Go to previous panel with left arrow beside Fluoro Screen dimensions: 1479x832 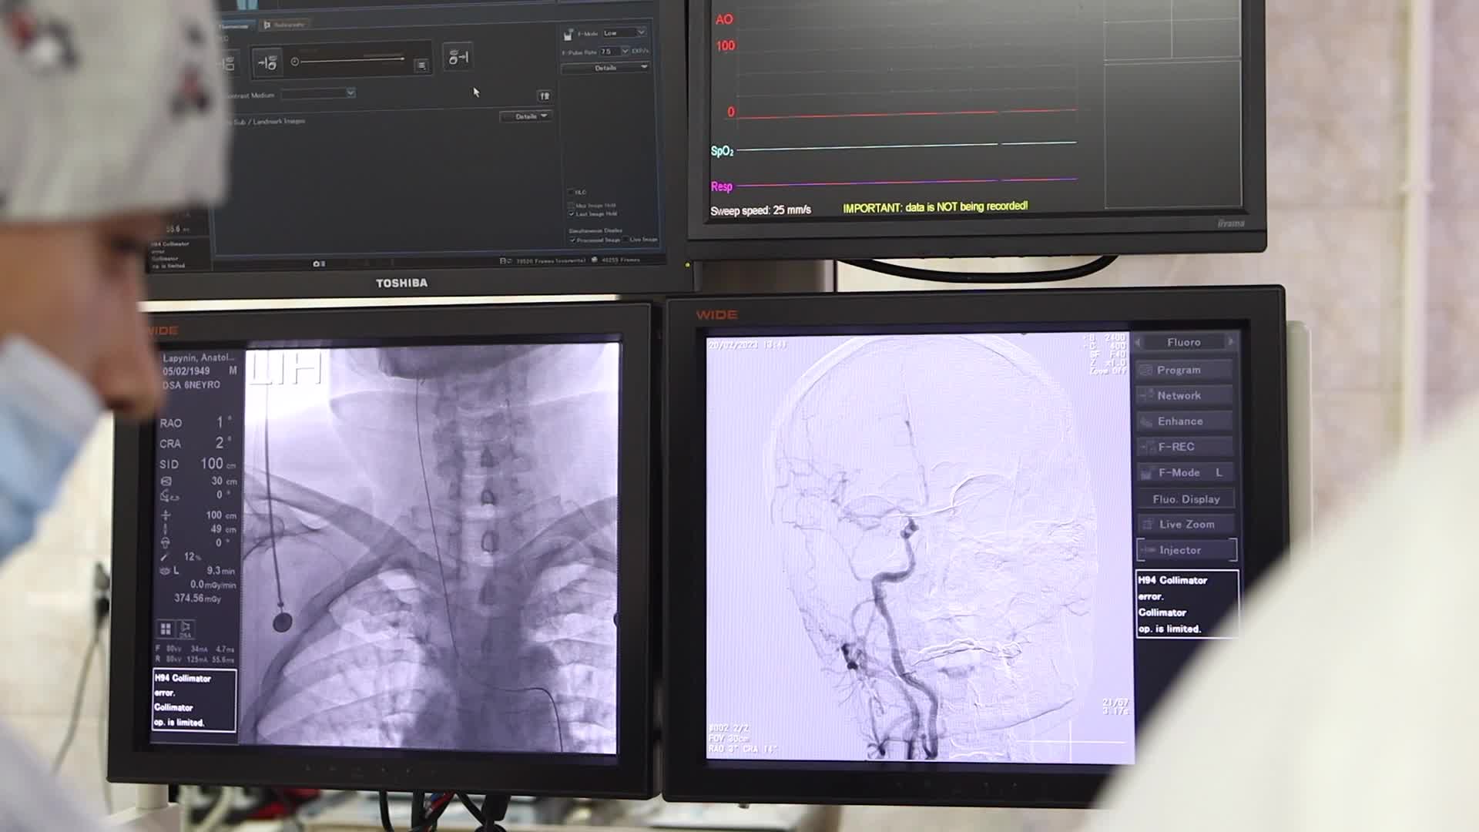[x=1139, y=342]
